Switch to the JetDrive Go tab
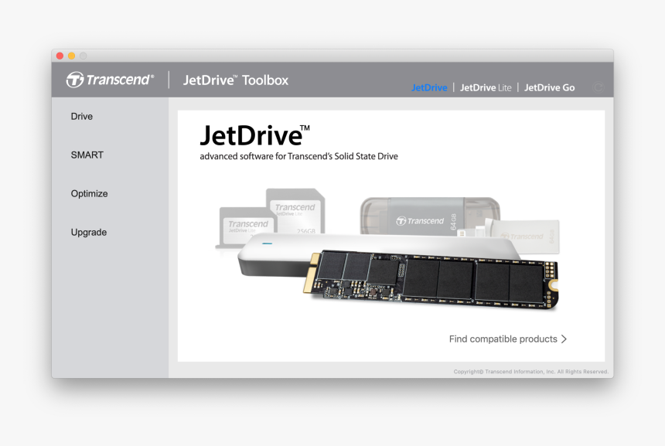This screenshot has width=665, height=446. (549, 87)
